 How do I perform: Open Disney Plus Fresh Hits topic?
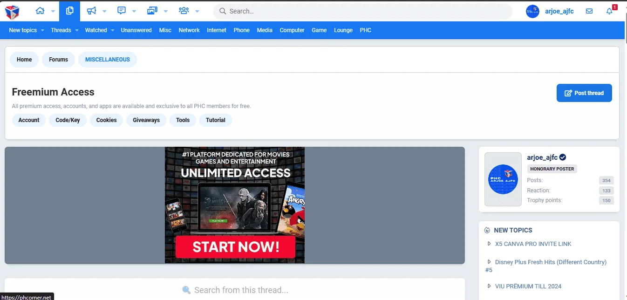tap(546, 266)
